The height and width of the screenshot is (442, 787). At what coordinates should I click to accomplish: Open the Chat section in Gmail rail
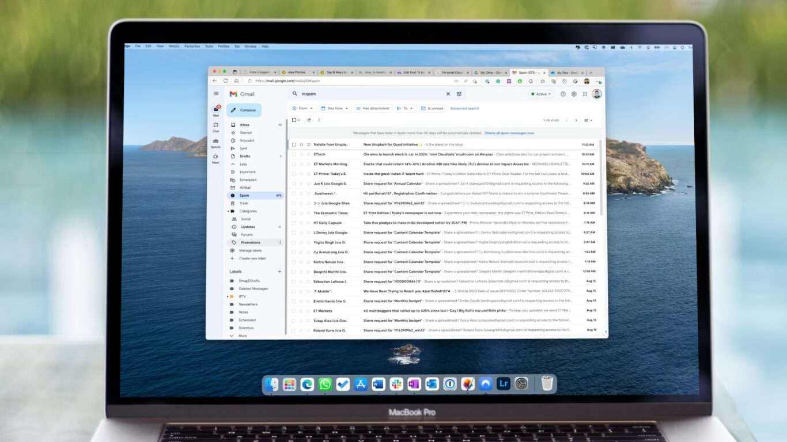tap(216, 127)
